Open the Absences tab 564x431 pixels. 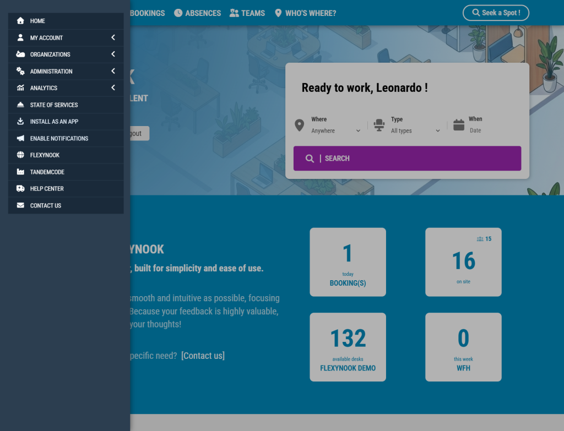[198, 13]
